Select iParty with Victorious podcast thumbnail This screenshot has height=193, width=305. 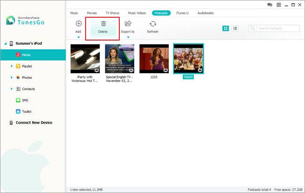[85, 59]
